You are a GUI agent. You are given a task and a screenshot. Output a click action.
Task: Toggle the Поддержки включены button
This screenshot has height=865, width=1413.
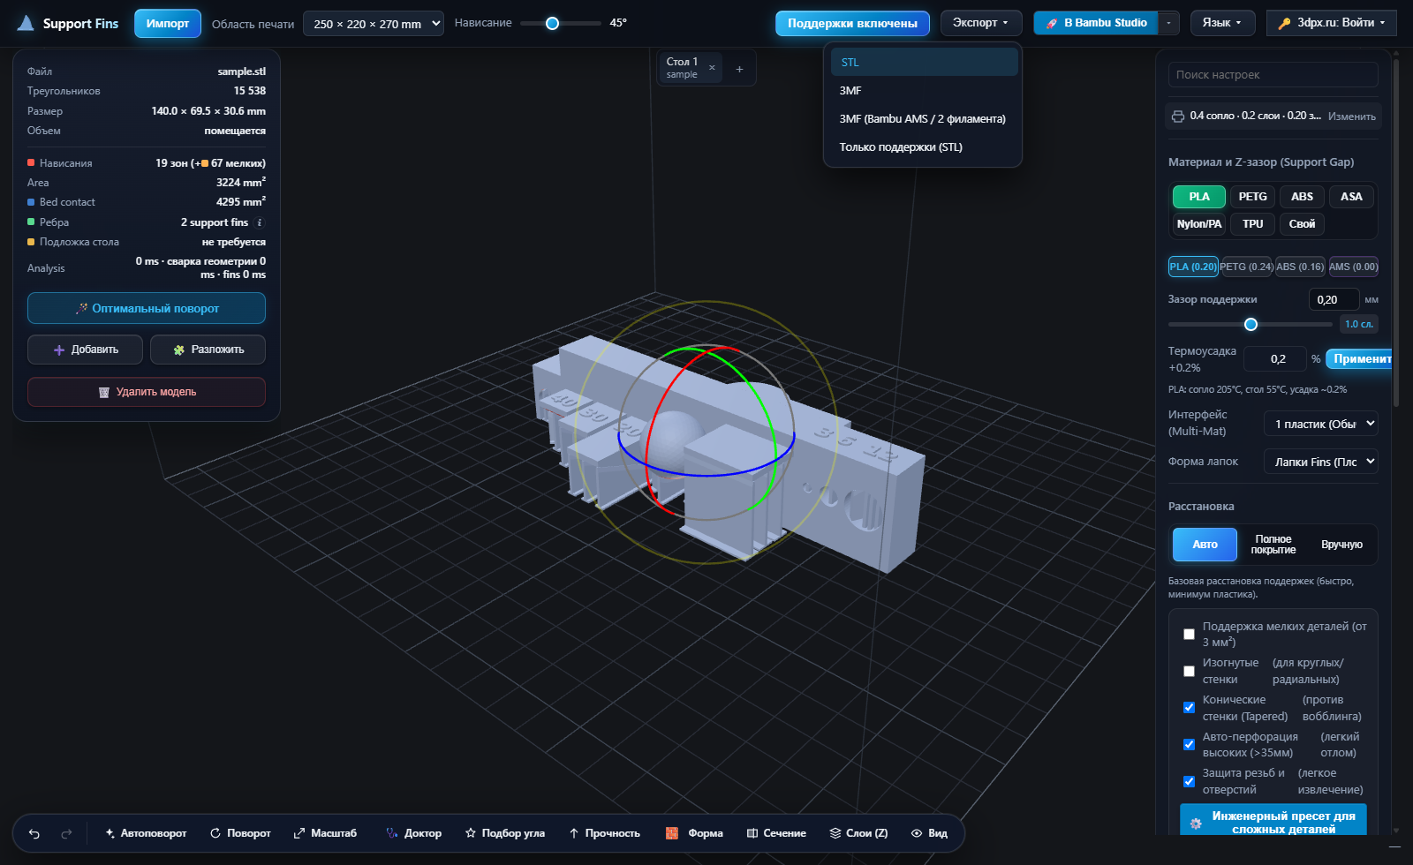(x=852, y=23)
